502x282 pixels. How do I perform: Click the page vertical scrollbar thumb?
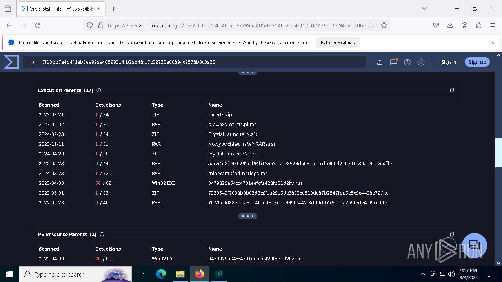tap(499, 153)
